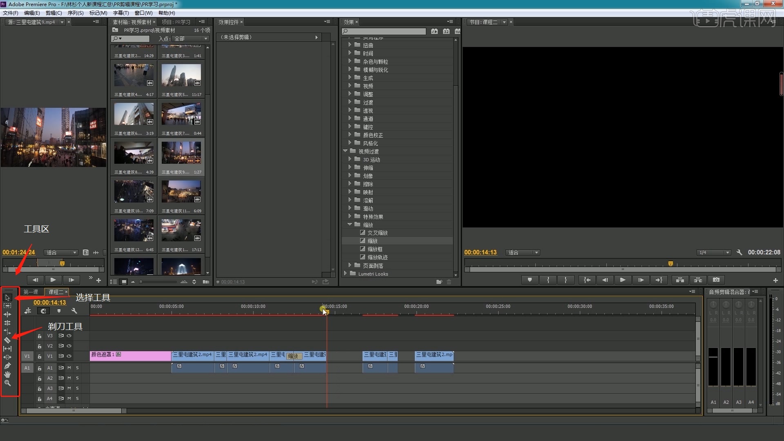Lock the V1 video track

click(40, 356)
